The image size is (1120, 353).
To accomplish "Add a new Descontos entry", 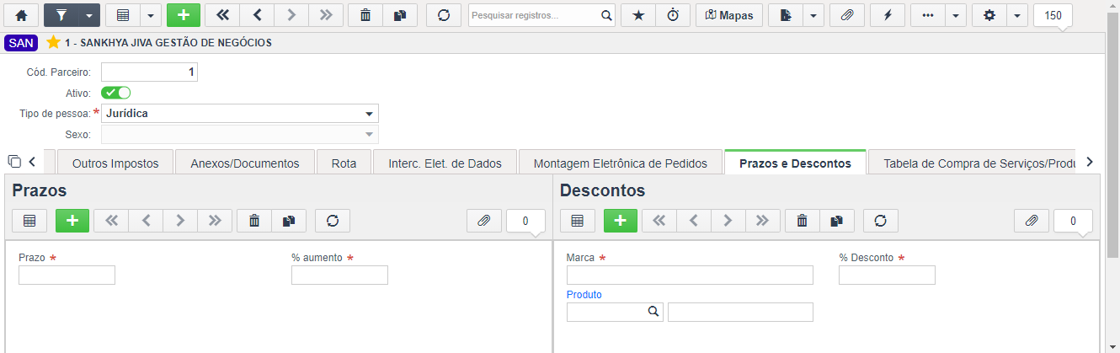I will pos(621,221).
